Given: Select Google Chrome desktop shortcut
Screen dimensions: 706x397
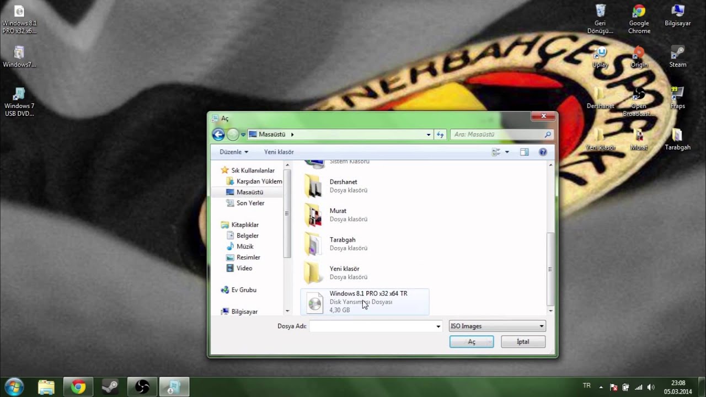Looking at the screenshot, I should coord(639,19).
